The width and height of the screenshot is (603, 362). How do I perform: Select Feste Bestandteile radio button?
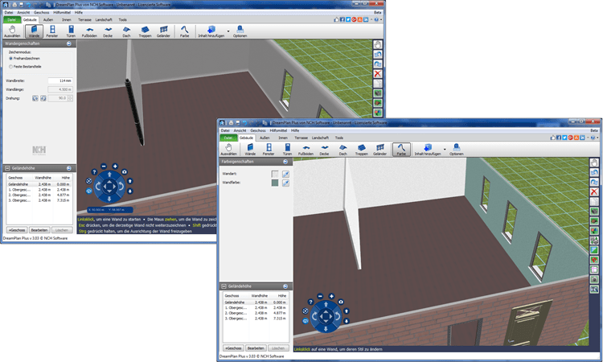pos(10,67)
